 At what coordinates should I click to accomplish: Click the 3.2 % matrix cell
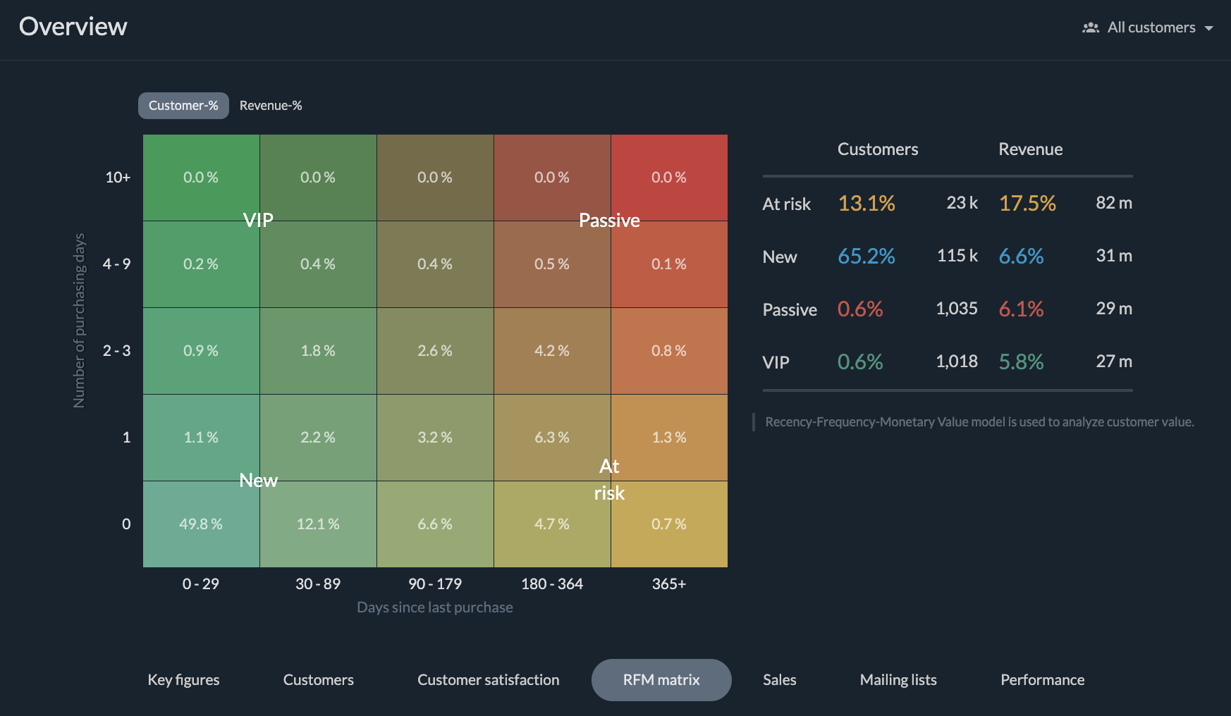point(435,438)
